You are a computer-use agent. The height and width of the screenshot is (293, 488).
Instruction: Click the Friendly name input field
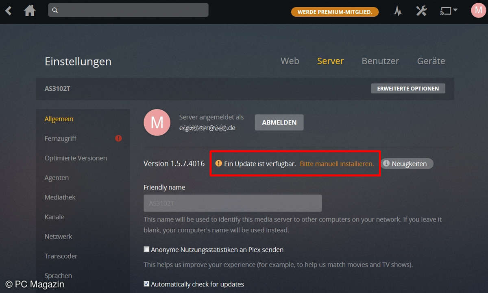pyautogui.click(x=233, y=203)
